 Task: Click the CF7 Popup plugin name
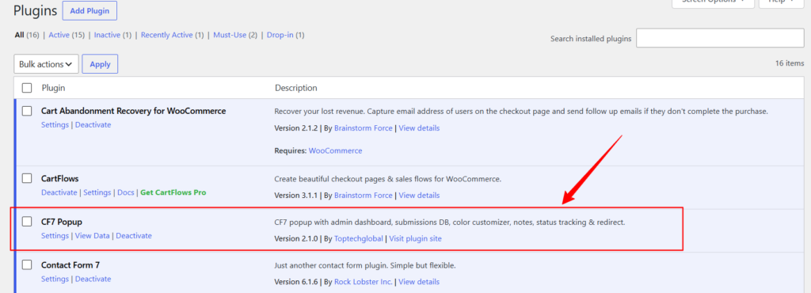62,222
